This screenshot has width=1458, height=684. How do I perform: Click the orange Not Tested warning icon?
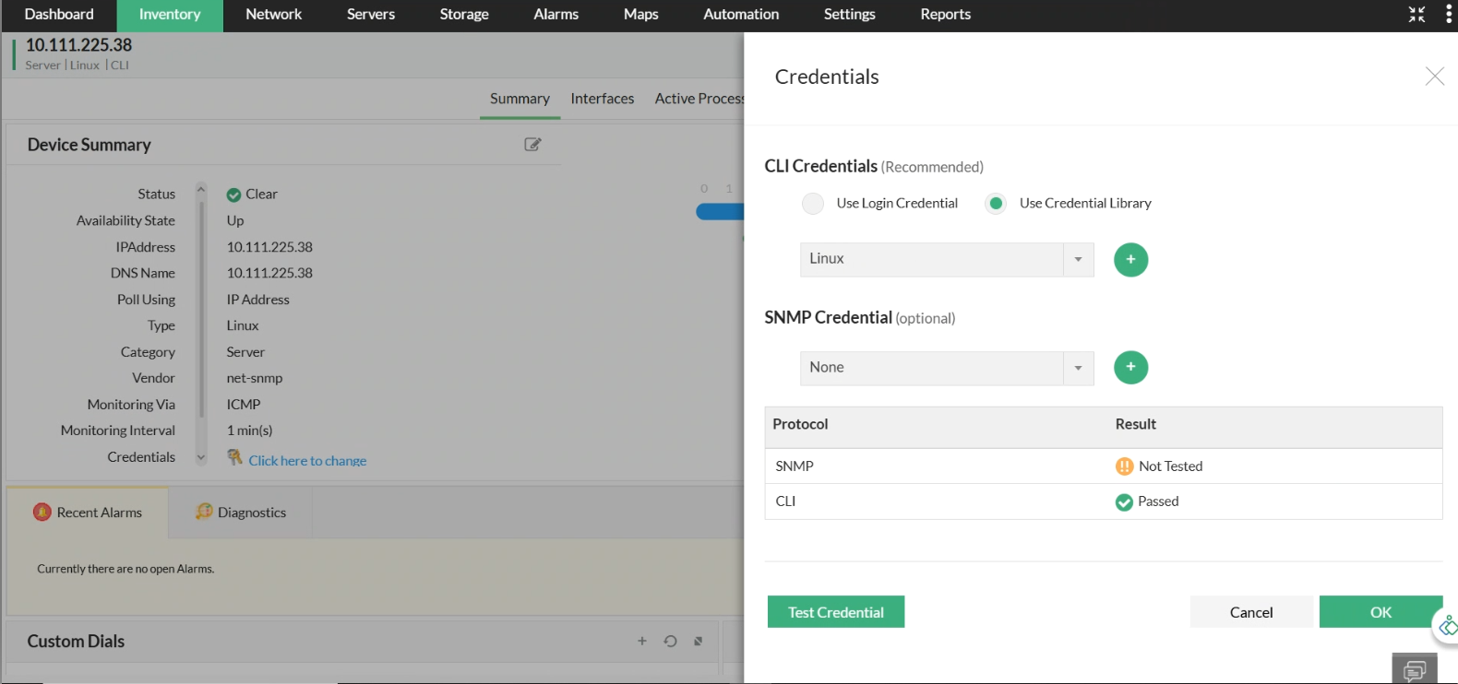1124,466
